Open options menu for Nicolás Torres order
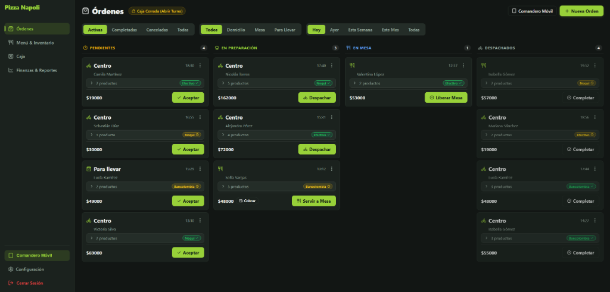The width and height of the screenshot is (610, 292). click(331, 65)
